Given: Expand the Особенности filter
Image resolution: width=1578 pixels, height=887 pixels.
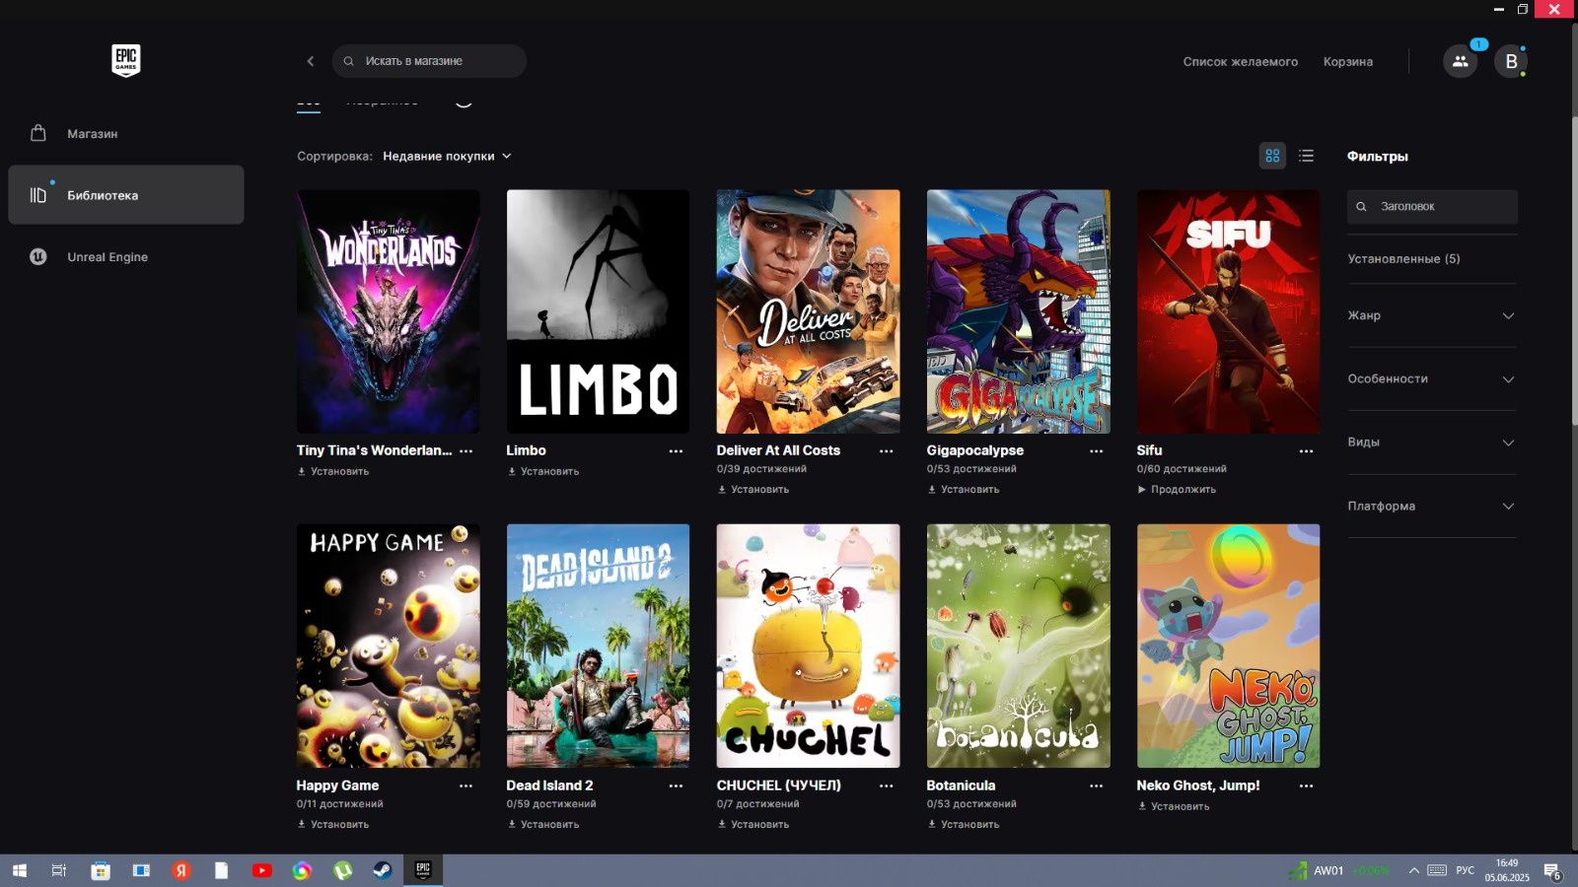Looking at the screenshot, I should (x=1431, y=378).
